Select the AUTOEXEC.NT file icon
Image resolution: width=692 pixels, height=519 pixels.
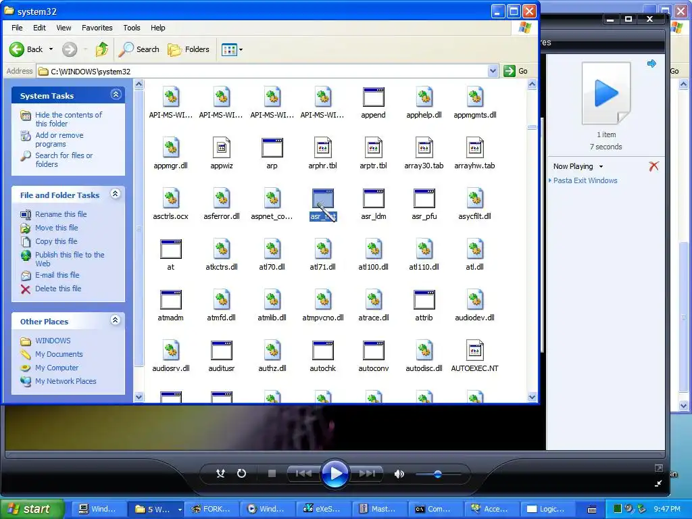click(x=475, y=351)
